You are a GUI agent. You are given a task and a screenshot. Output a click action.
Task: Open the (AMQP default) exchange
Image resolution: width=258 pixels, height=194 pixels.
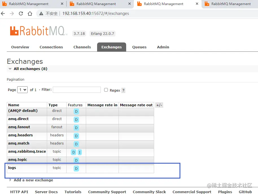(x=23, y=111)
